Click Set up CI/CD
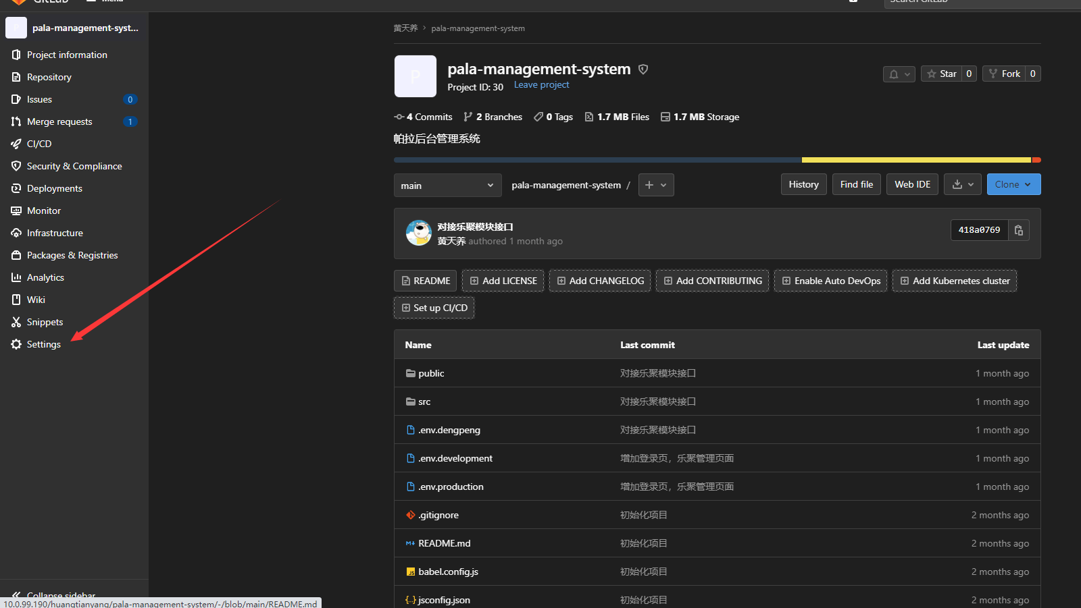 [x=434, y=308]
